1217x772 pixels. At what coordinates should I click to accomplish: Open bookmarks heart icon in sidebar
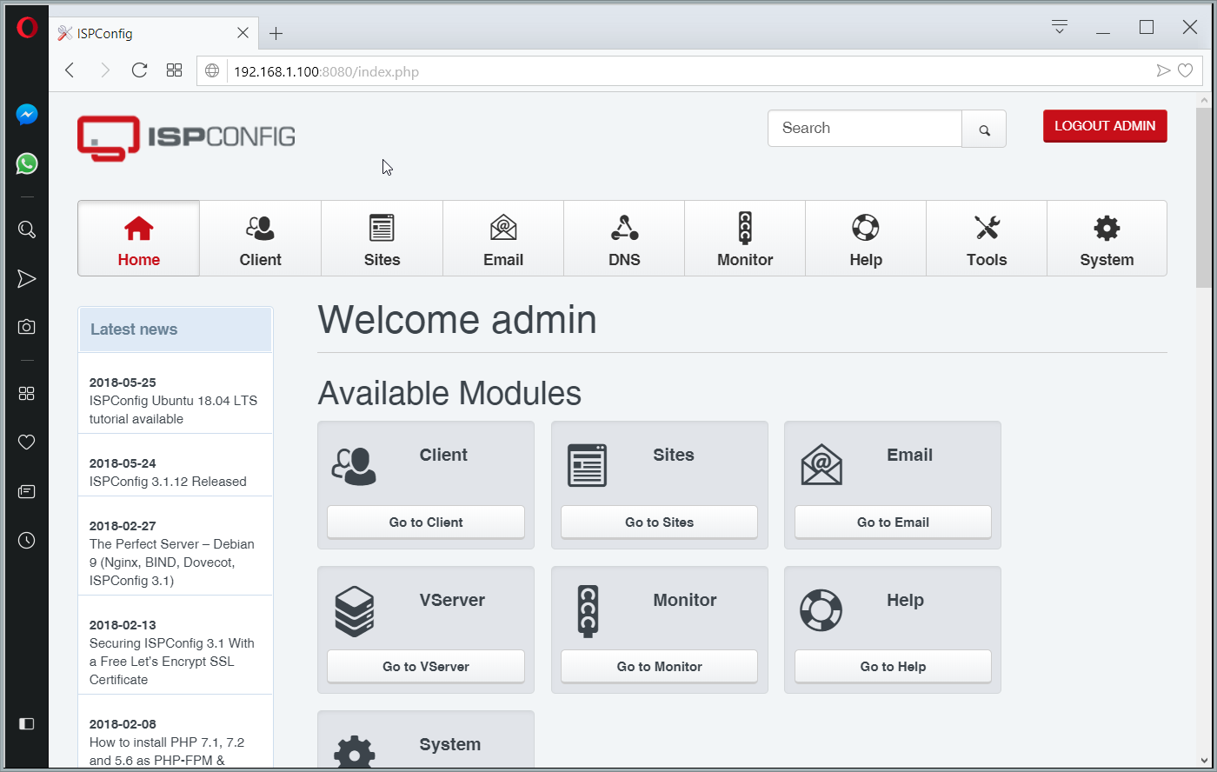26,443
